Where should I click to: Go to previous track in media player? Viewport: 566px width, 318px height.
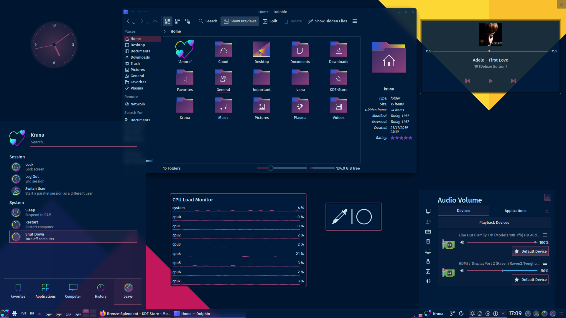(468, 81)
